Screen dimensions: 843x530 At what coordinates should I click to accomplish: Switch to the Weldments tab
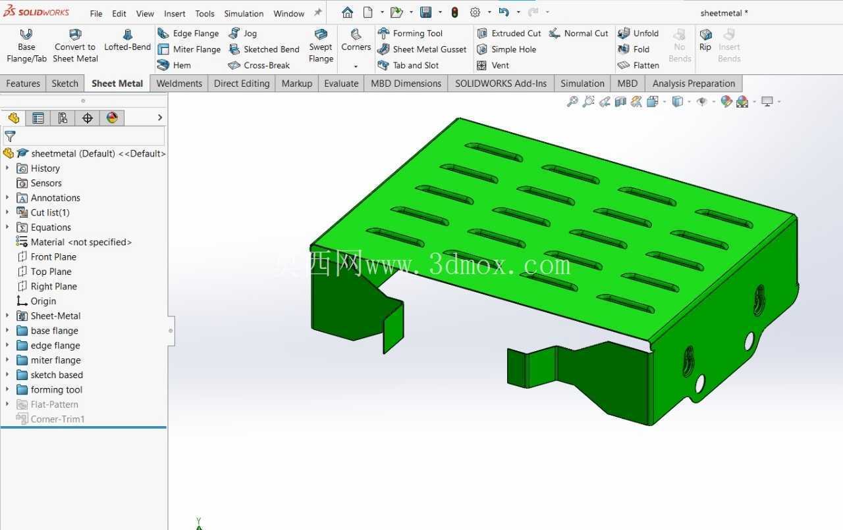(179, 84)
